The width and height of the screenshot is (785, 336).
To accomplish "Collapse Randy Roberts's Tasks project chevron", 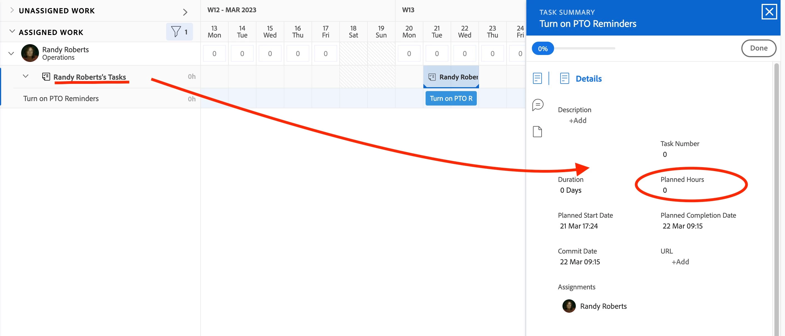I will (26, 76).
